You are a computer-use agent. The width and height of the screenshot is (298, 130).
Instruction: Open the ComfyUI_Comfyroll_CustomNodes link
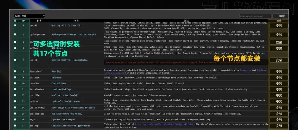pyautogui.click(x=69, y=60)
